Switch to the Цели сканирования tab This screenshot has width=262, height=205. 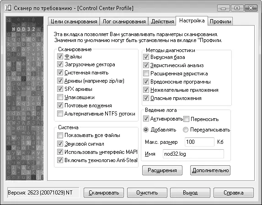click(x=74, y=21)
